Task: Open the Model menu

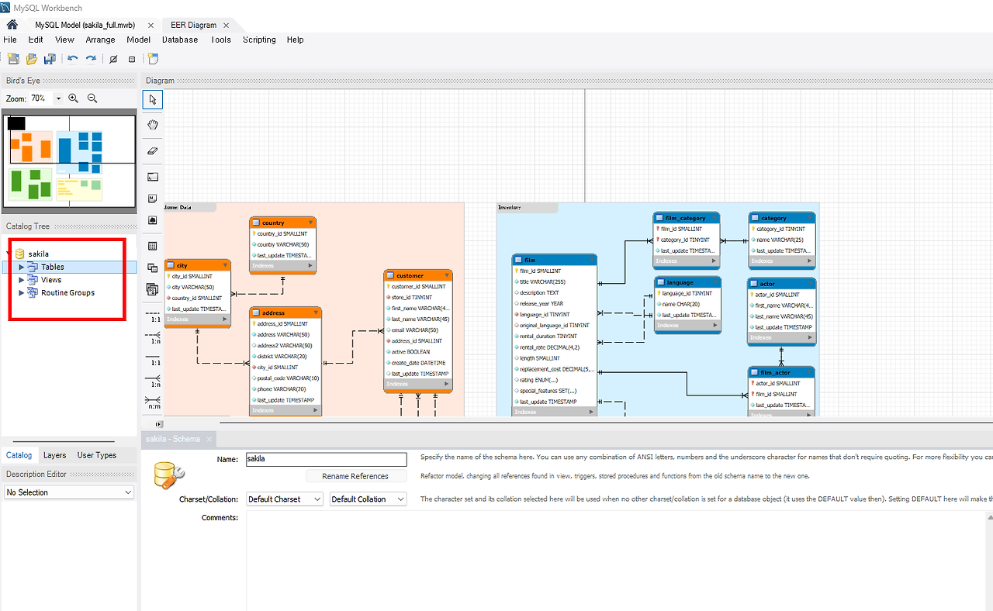Action: 138,40
